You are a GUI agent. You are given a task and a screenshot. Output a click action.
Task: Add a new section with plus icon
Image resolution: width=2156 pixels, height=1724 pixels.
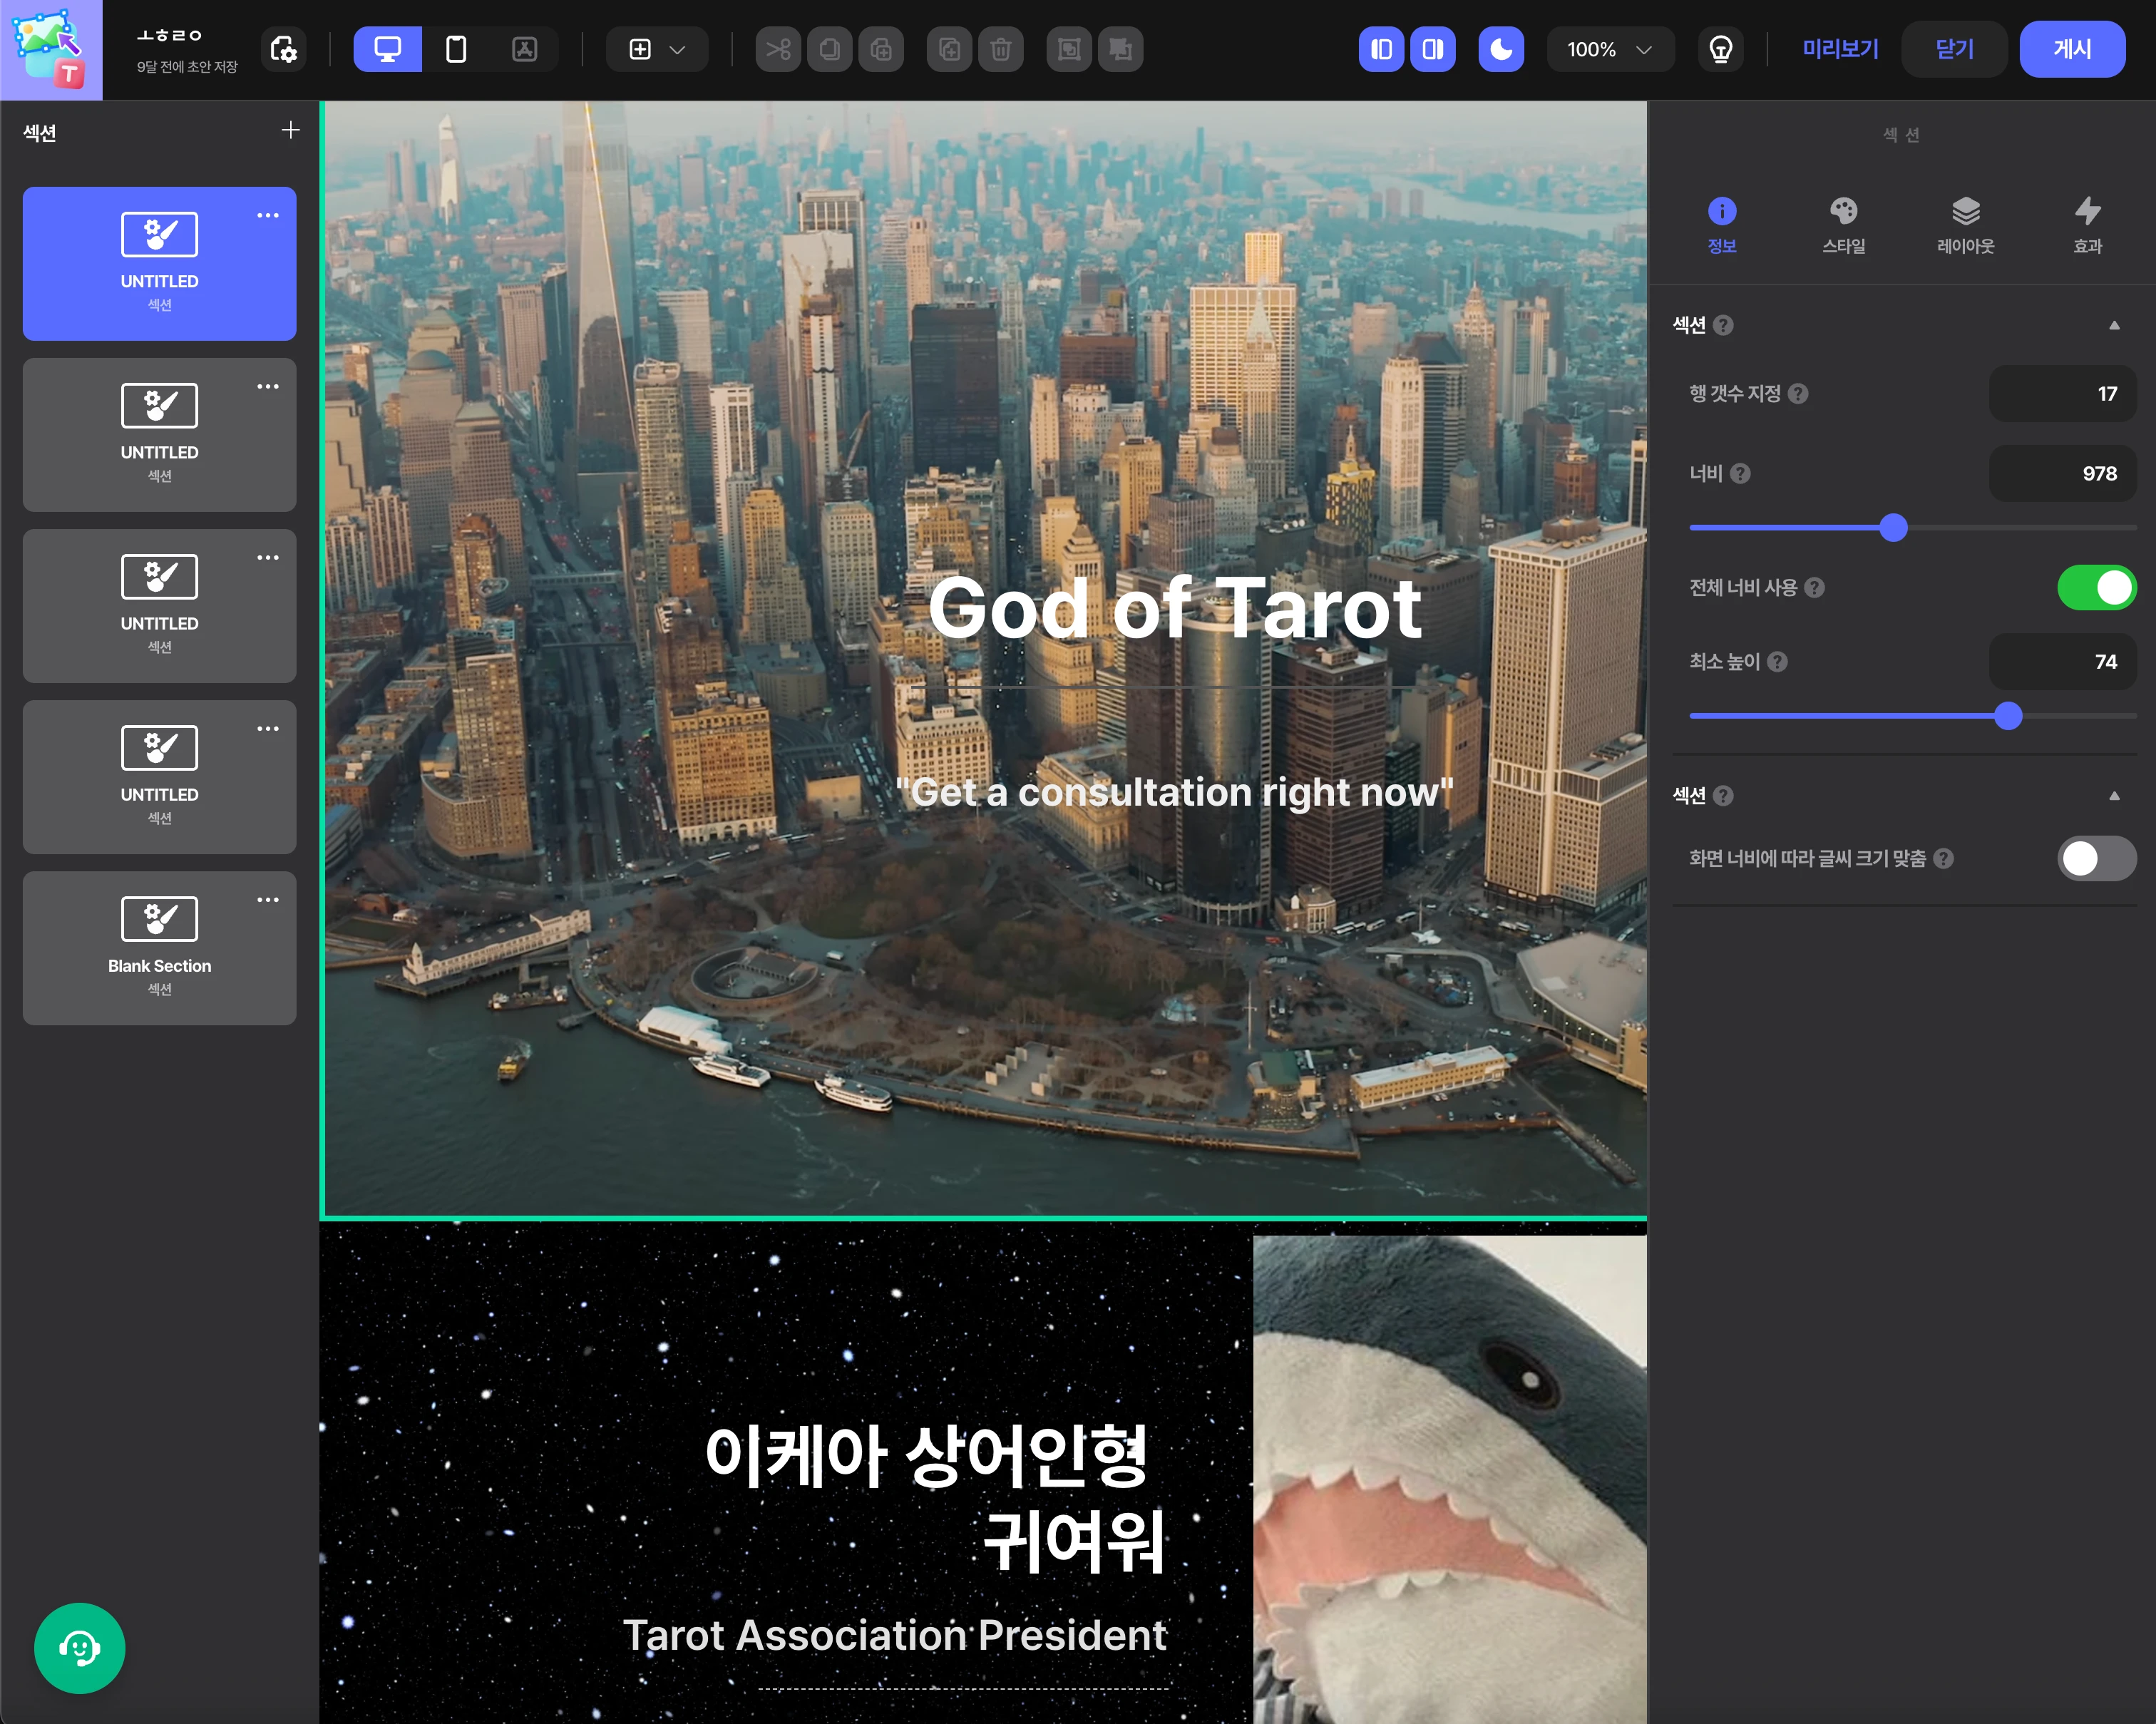290,130
